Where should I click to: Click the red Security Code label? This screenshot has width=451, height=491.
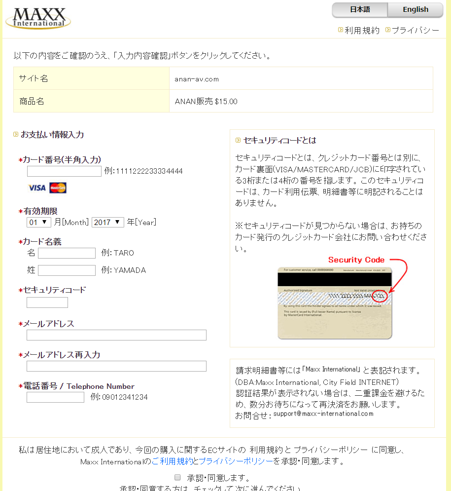point(356,260)
